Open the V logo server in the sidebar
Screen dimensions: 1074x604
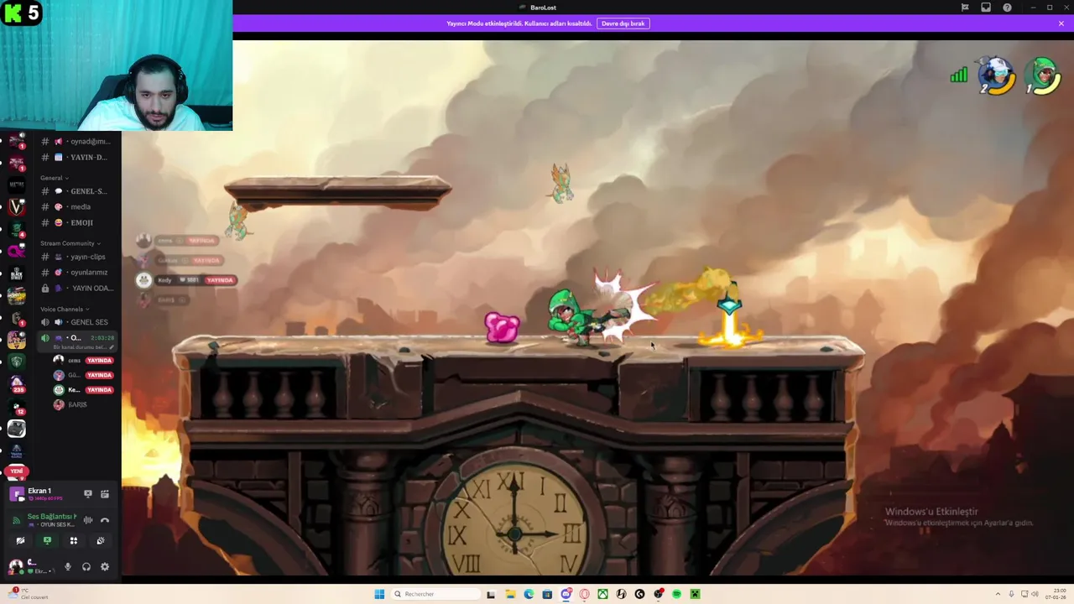17,206
